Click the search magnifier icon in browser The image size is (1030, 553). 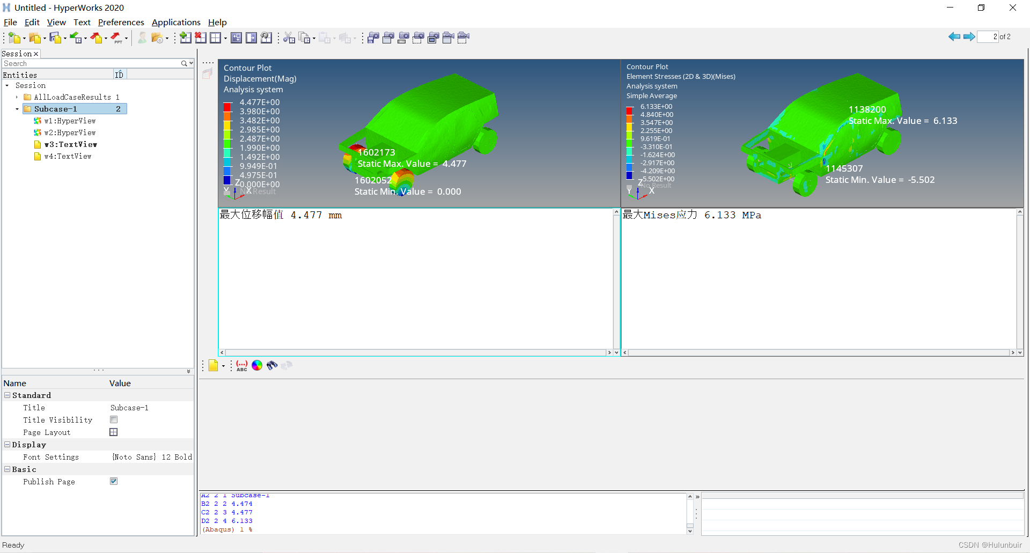pyautogui.click(x=184, y=63)
